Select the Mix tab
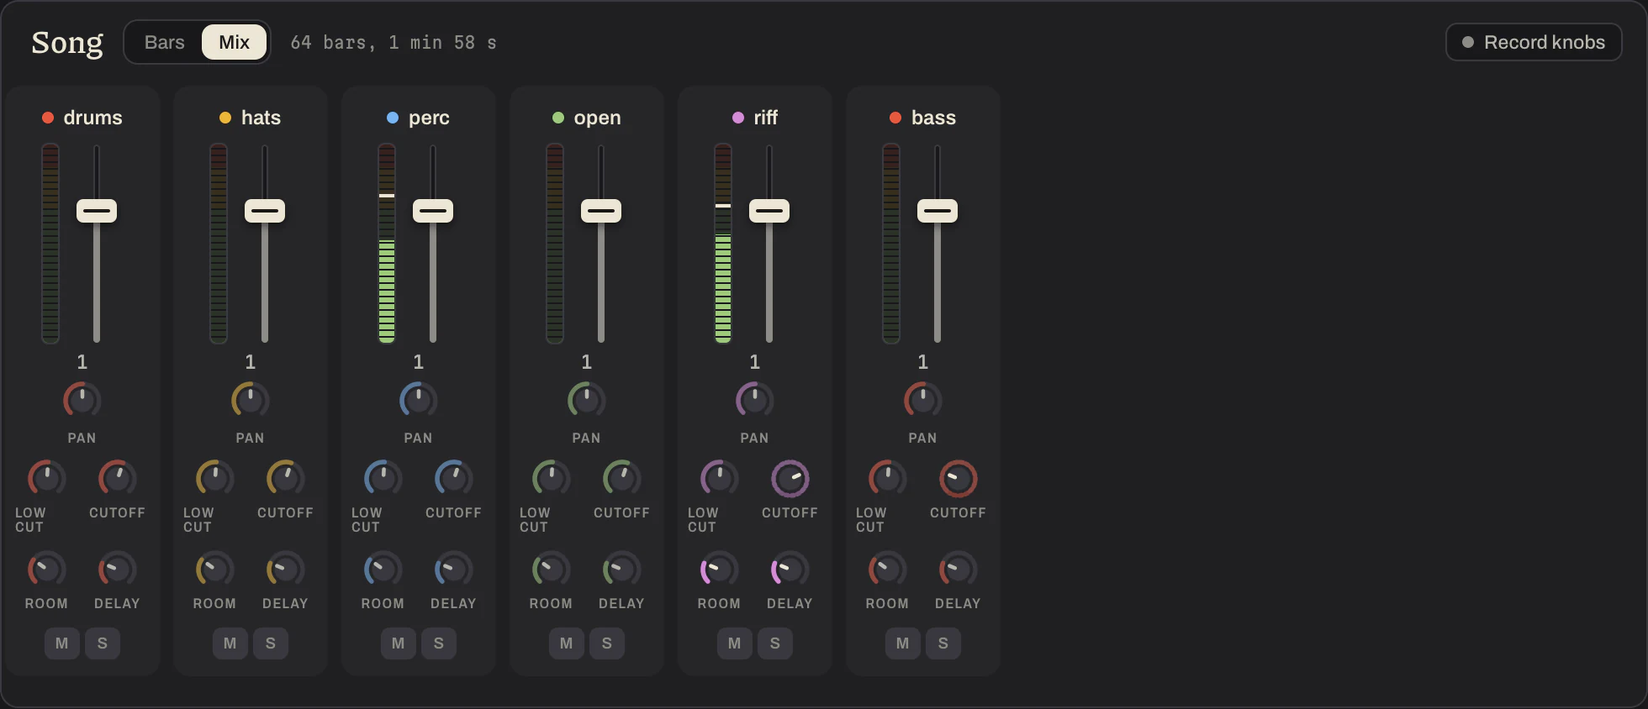The height and width of the screenshot is (709, 1648). [x=234, y=42]
